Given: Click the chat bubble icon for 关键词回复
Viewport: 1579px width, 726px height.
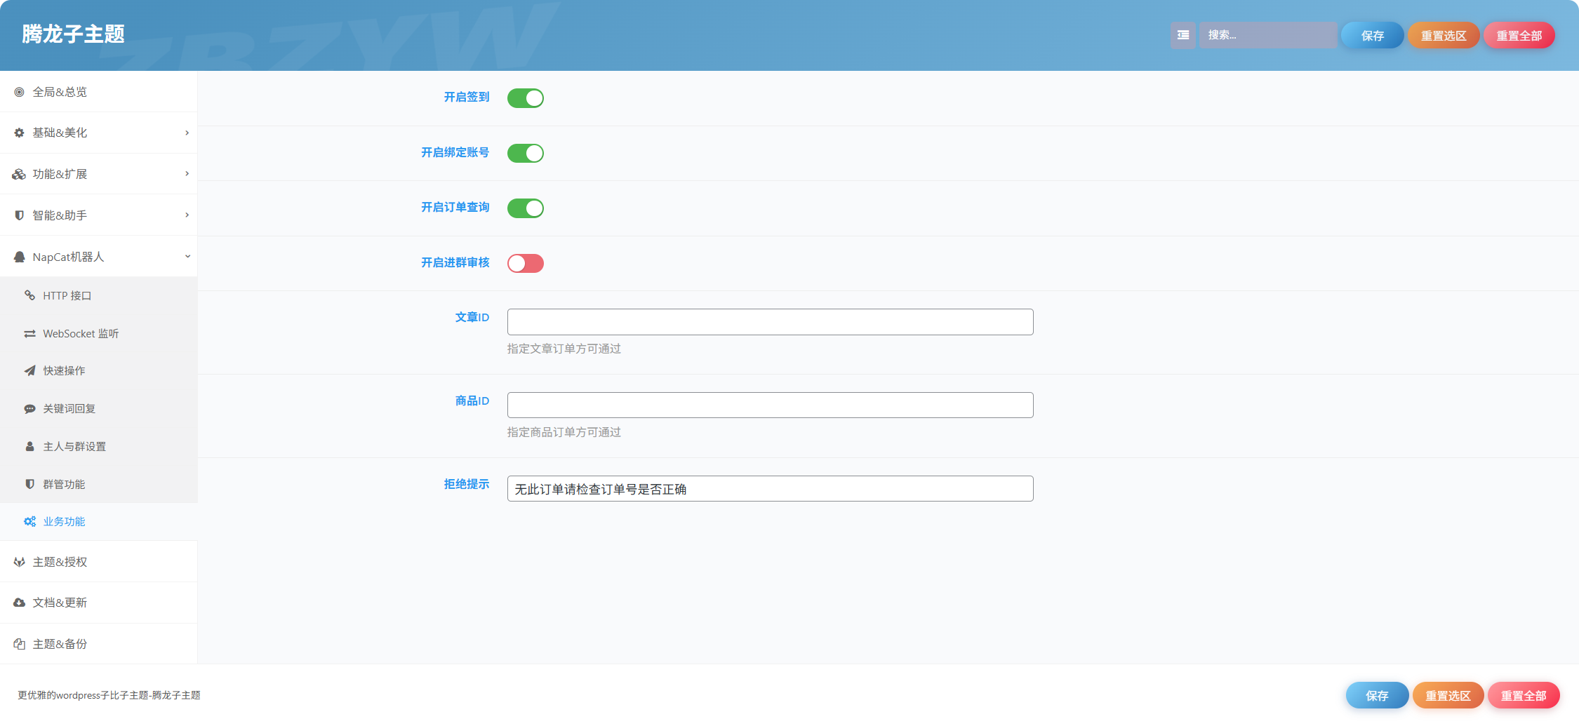Looking at the screenshot, I should (x=29, y=408).
